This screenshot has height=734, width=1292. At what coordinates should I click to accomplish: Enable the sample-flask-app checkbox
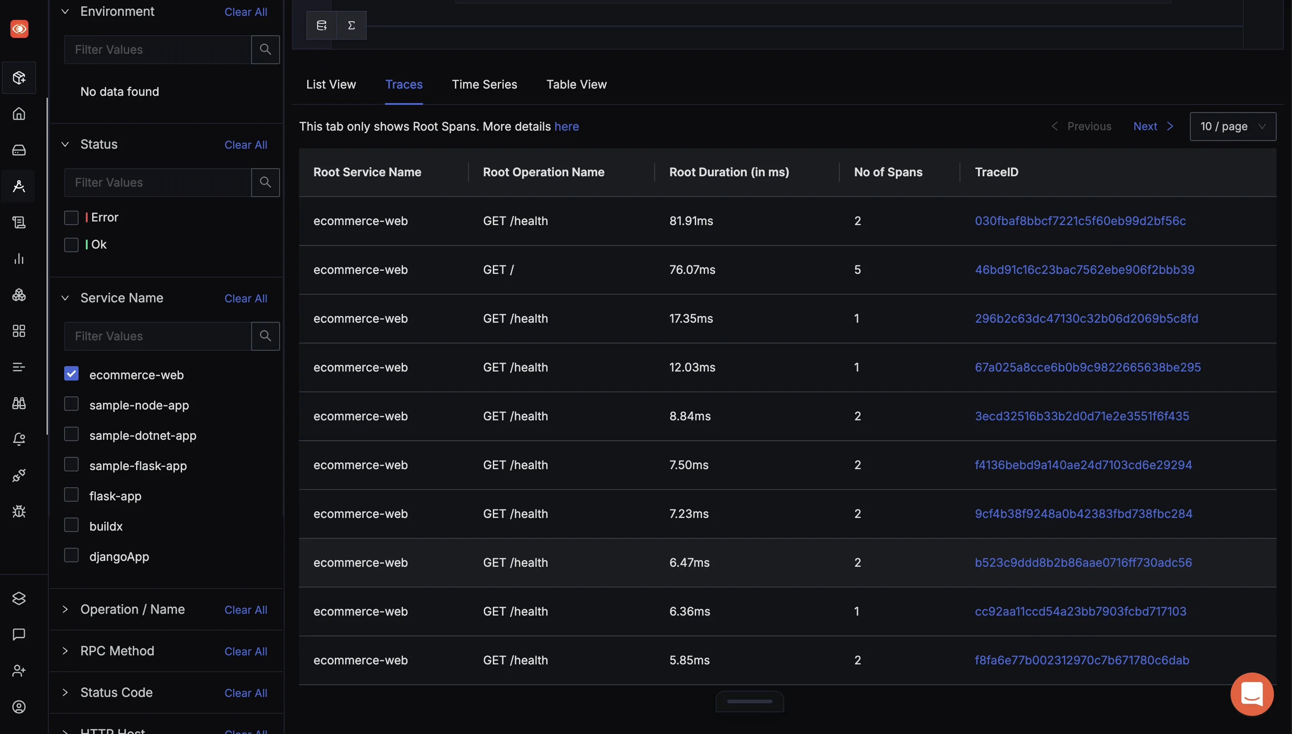coord(71,464)
